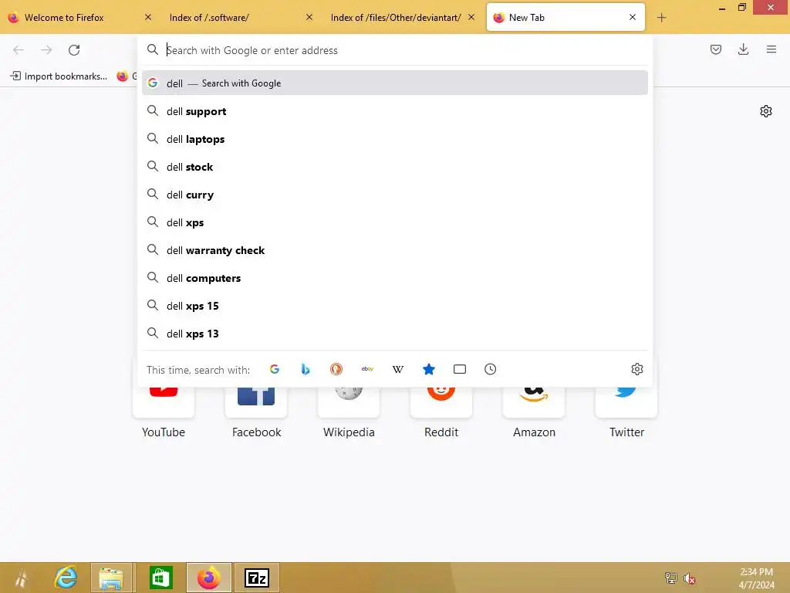This screenshot has height=593, width=790.
Task: Close the deviantart index tab
Action: (471, 17)
